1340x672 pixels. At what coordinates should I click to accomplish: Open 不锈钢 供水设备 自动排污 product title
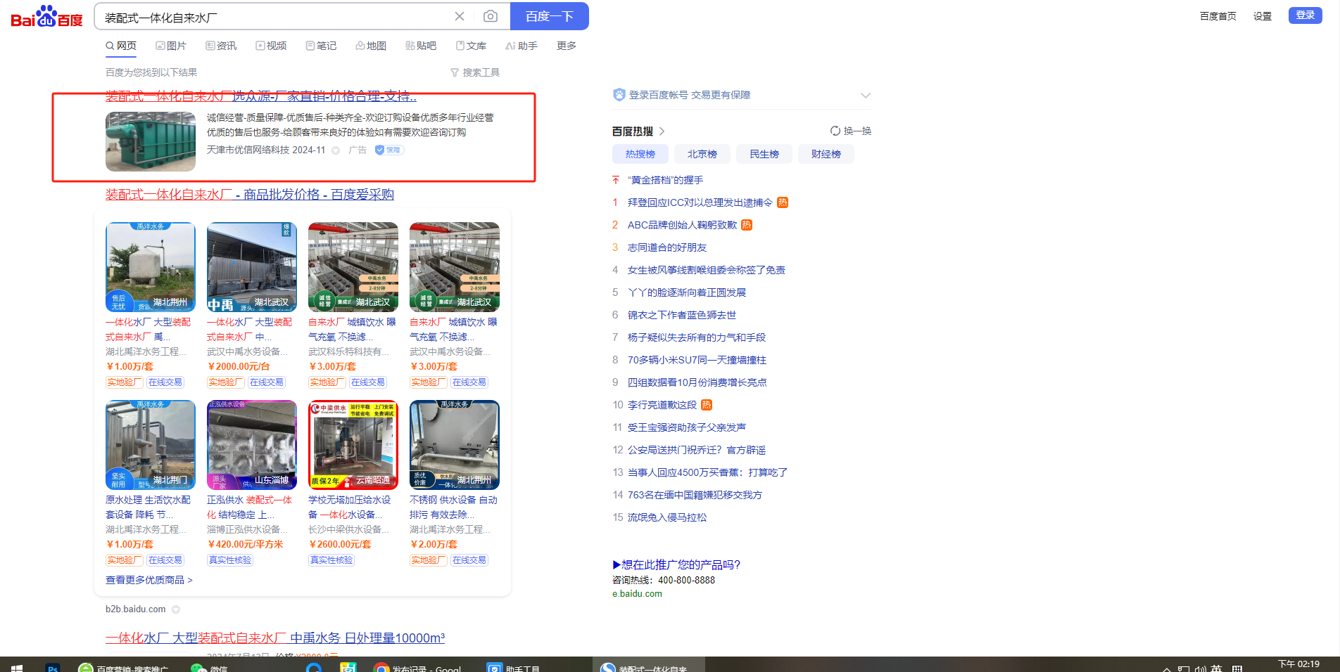pos(453,508)
